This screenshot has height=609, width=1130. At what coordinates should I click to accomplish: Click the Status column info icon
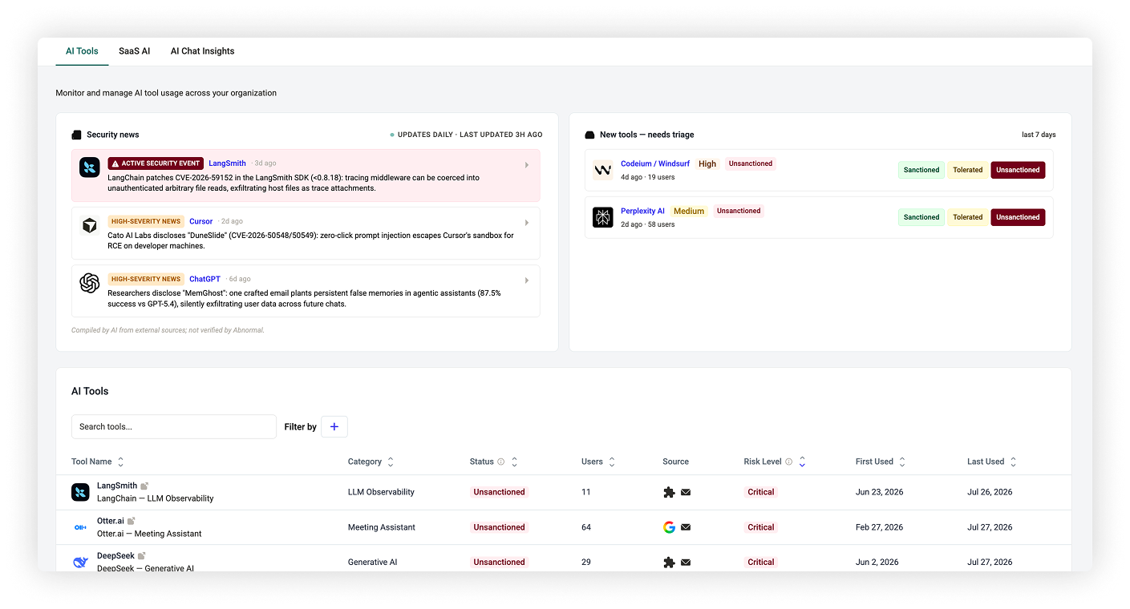point(501,462)
